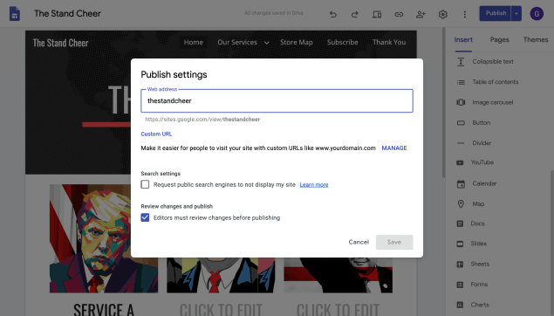Click the 'The Stand Cheer' site header logo text
Viewport: 554px width, 316px height.
coord(60,43)
